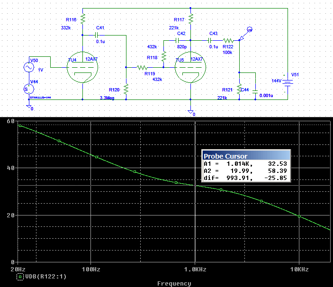333x287 pixels.
Task: Click the 10KHz axis label
Action: tap(299, 269)
